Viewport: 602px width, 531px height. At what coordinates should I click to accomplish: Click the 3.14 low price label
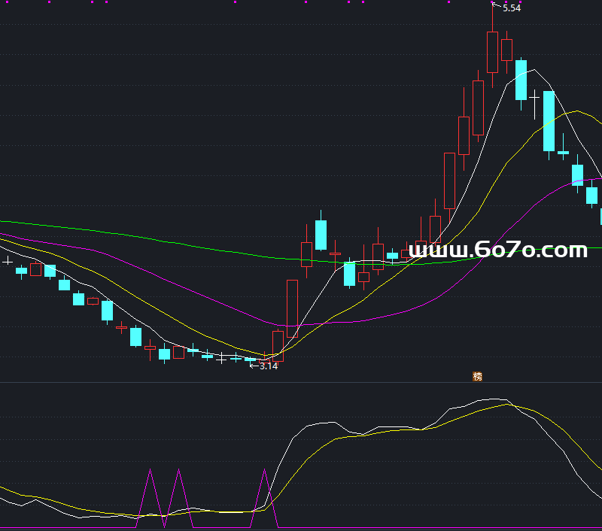269,366
